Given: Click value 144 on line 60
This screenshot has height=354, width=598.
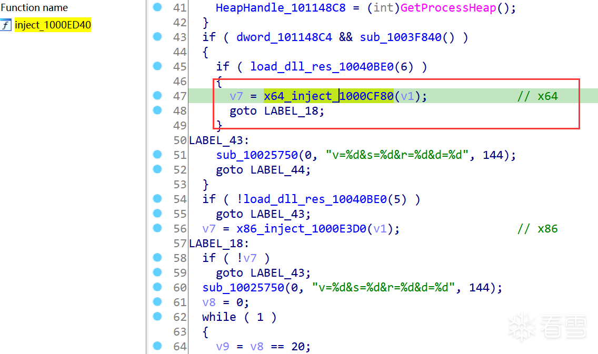Looking at the screenshot, I should tap(480, 288).
